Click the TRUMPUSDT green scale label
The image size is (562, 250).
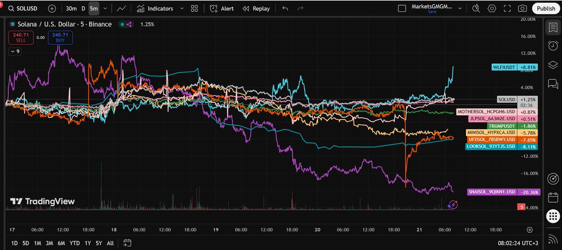click(512, 126)
